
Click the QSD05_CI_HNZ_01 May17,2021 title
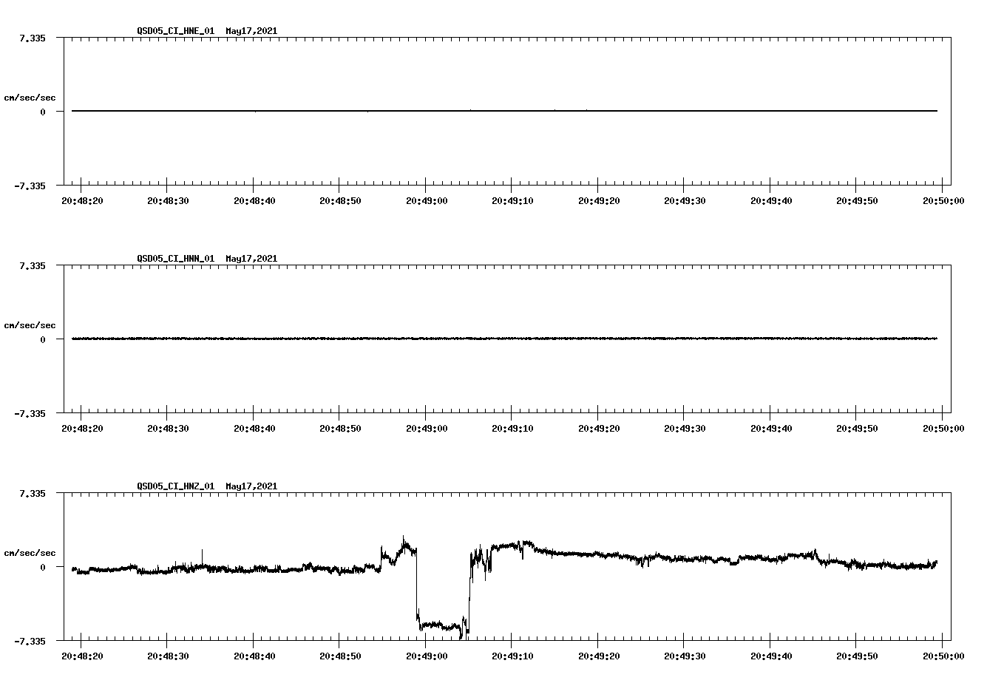[x=207, y=486]
